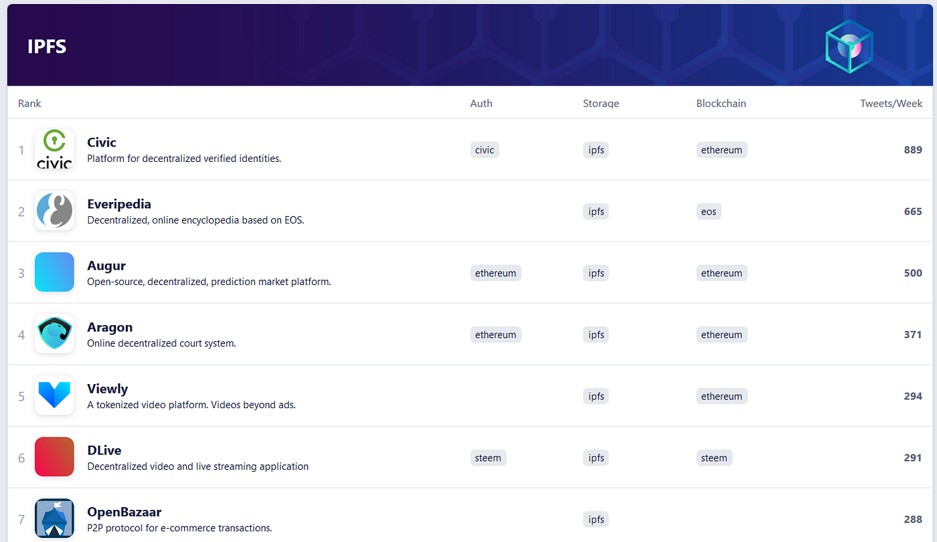The width and height of the screenshot is (937, 542).
Task: Select the red DLive app icon
Action: tap(54, 457)
